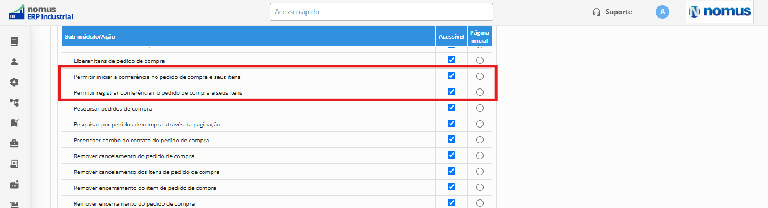Open the hierarchy tree icon in sidebar
The image size is (768, 208).
(15, 103)
